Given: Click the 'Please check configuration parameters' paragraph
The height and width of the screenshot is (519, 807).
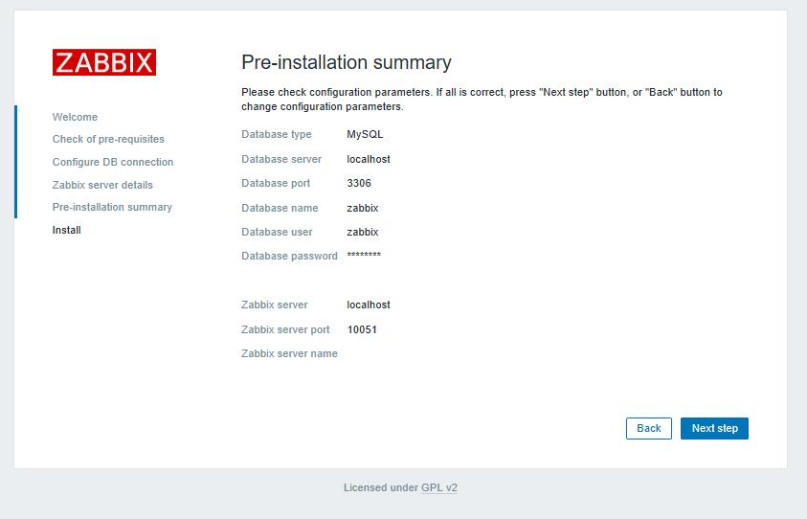Looking at the screenshot, I should (x=482, y=100).
